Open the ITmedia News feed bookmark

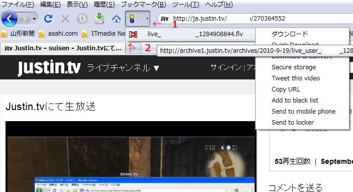(x=103, y=34)
